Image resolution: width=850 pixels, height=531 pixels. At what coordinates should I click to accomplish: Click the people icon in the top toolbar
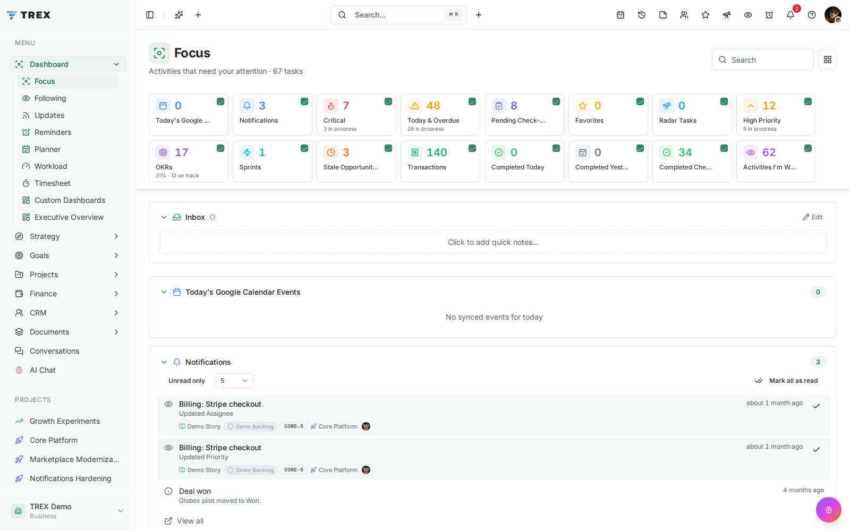click(684, 15)
